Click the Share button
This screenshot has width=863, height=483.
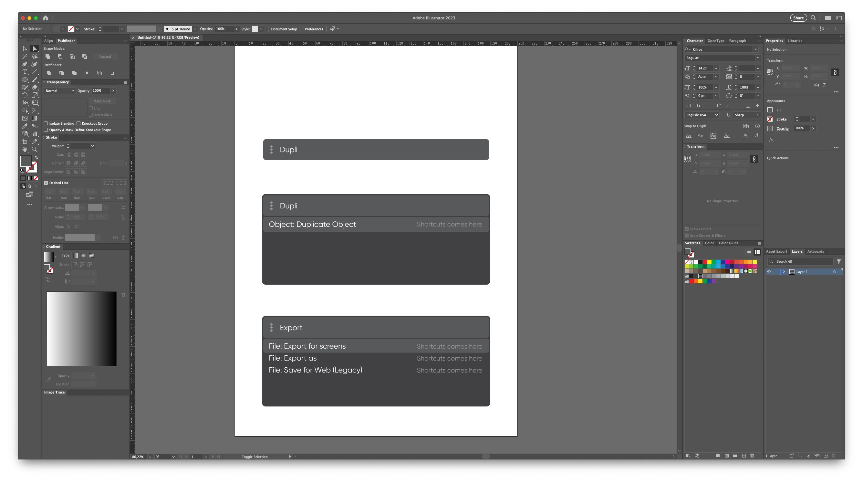point(798,18)
